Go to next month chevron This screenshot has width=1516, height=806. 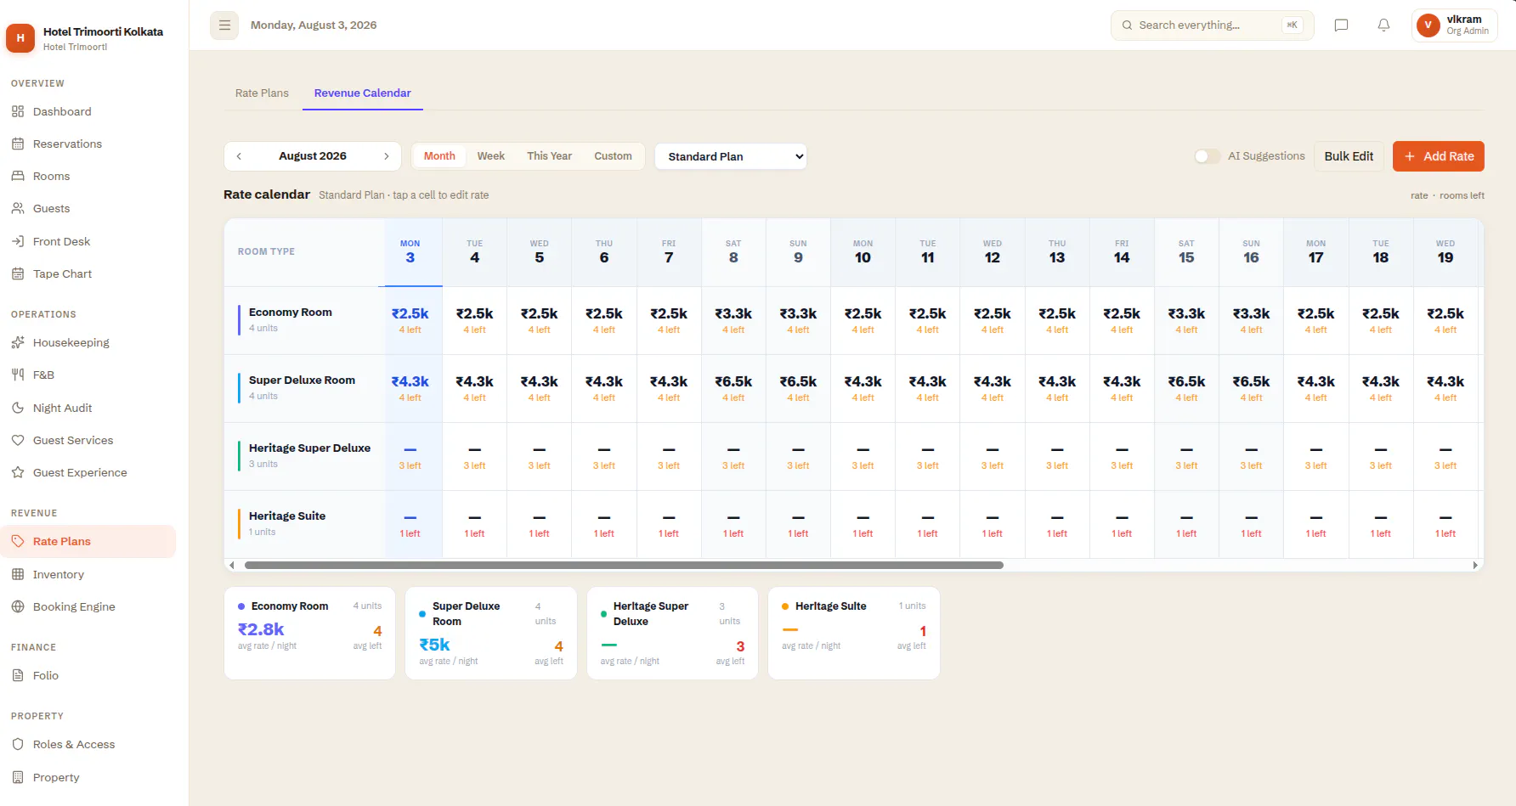pos(386,156)
